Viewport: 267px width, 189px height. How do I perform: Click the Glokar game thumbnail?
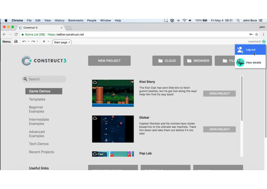coord(113,129)
